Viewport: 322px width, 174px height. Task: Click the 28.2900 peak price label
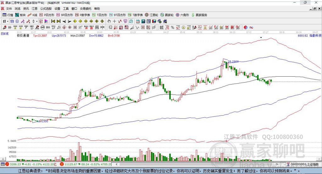click(x=233, y=61)
